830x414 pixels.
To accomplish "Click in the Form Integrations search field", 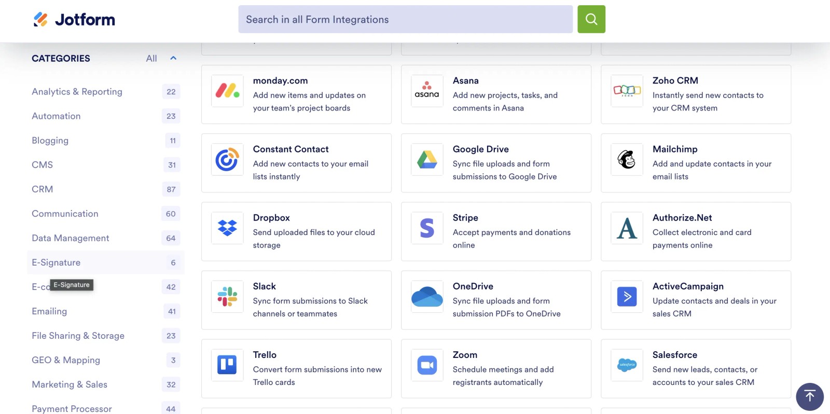I will point(405,19).
